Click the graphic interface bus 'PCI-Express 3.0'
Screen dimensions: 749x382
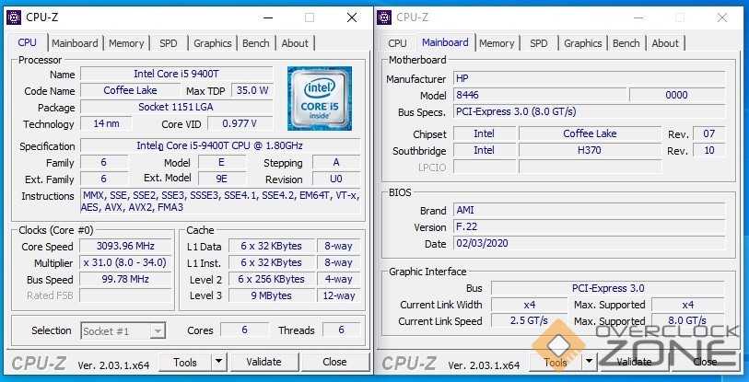pyautogui.click(x=608, y=288)
